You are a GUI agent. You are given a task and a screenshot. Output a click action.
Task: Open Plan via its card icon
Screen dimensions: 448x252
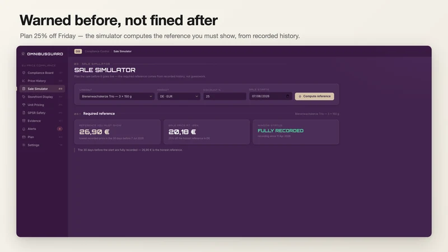(x=24, y=137)
